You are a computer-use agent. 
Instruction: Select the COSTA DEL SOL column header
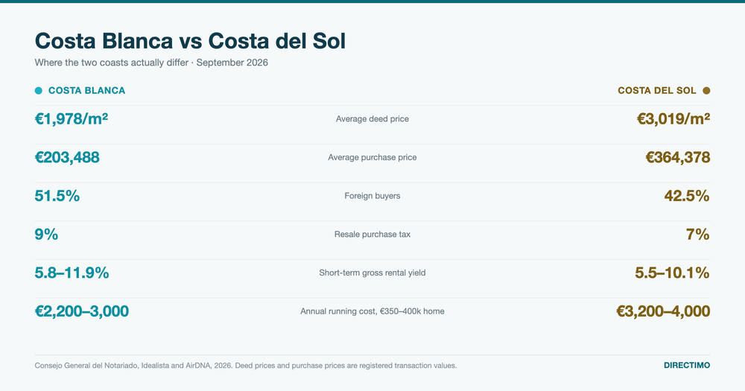(x=656, y=91)
